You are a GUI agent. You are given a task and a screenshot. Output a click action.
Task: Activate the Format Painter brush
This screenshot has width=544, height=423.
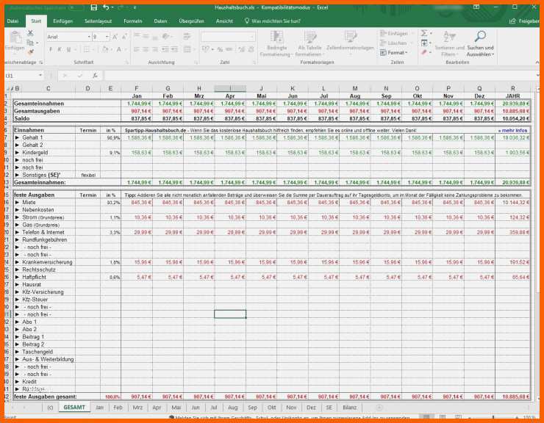point(31,51)
